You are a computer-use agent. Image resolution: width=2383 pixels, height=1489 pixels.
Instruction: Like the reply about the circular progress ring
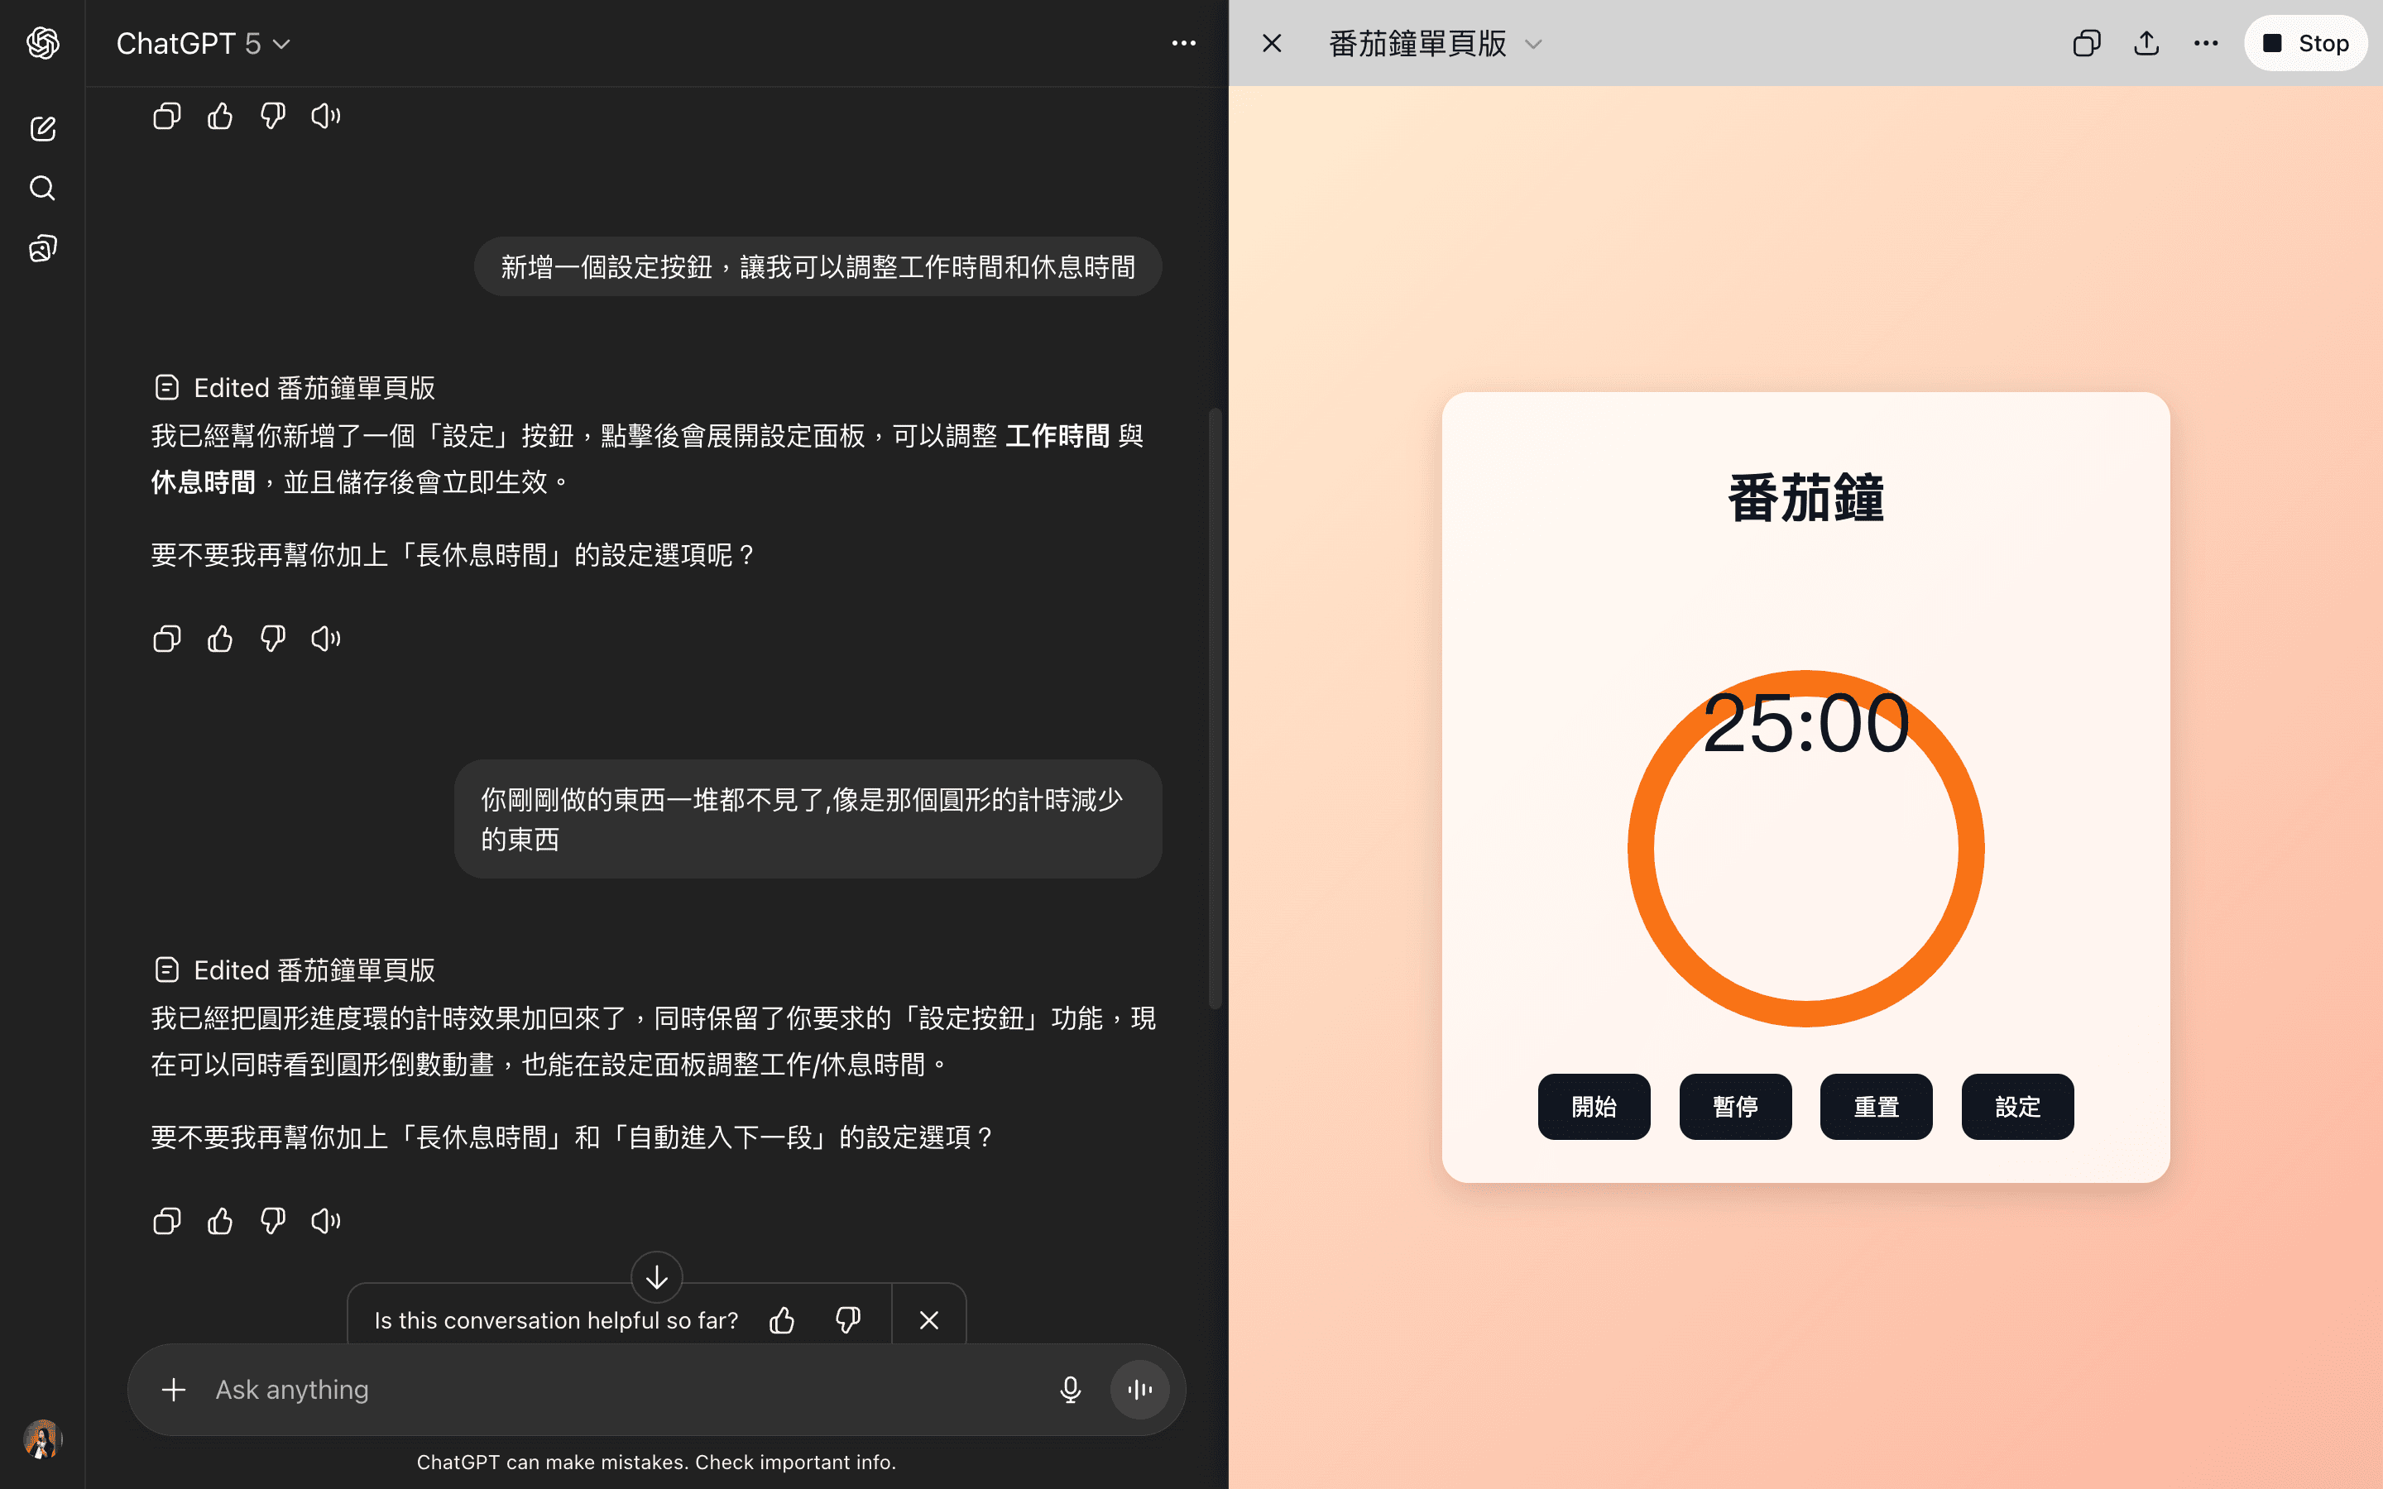pos(219,1221)
